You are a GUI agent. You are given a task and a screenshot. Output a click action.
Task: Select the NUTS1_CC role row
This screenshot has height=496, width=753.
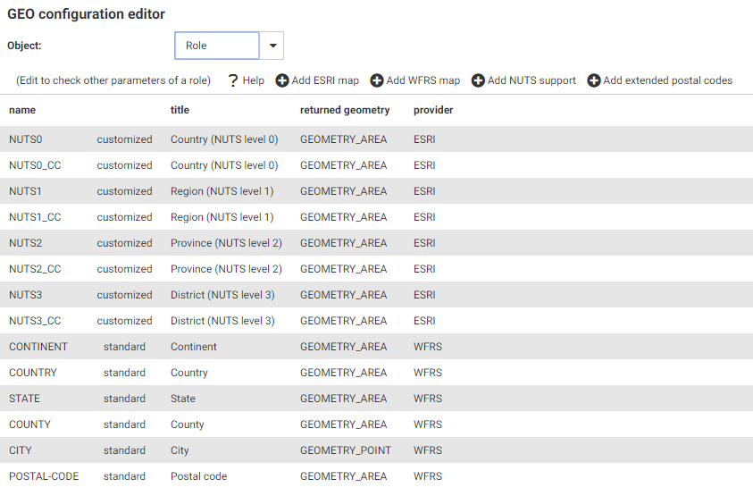(35, 217)
